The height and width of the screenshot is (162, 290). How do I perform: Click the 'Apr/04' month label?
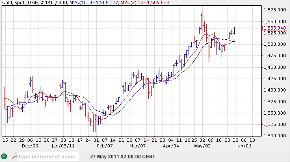(171, 146)
